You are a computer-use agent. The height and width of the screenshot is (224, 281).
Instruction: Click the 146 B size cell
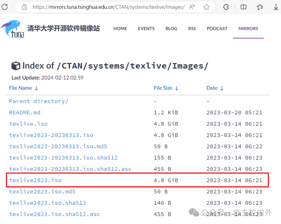(x=163, y=203)
